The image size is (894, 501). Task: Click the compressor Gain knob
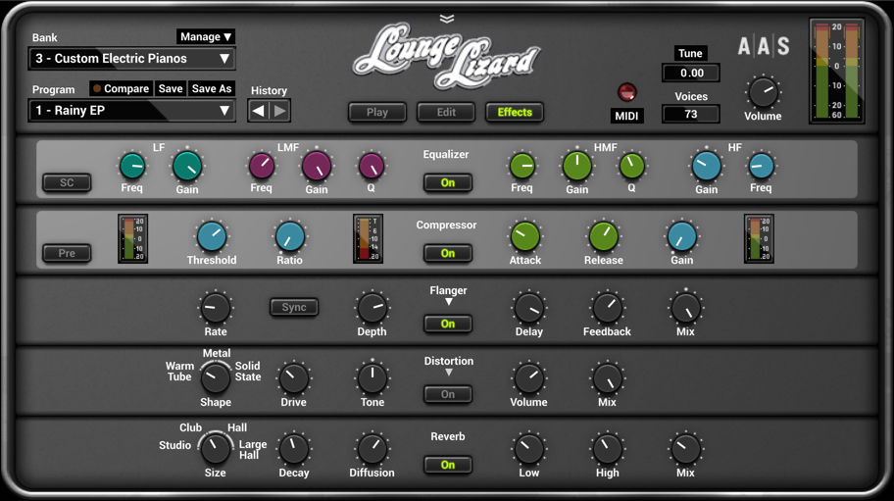coord(682,236)
